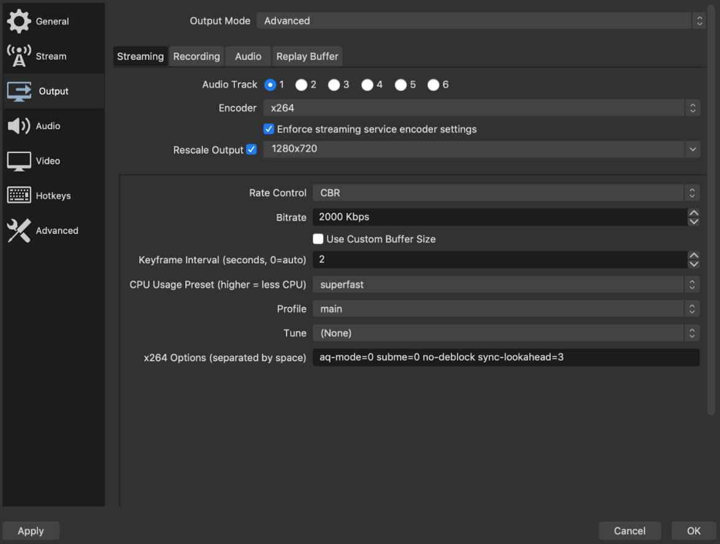720x544 pixels.
Task: Select Audio Track 3 radio button
Action: [x=334, y=85]
